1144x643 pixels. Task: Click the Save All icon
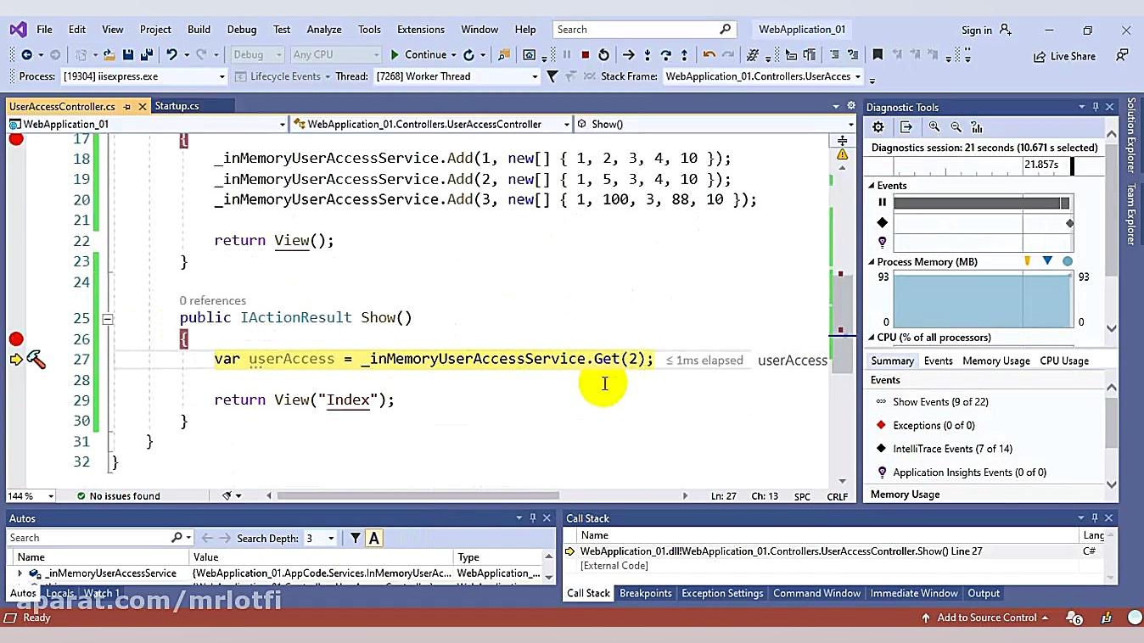pyautogui.click(x=146, y=54)
